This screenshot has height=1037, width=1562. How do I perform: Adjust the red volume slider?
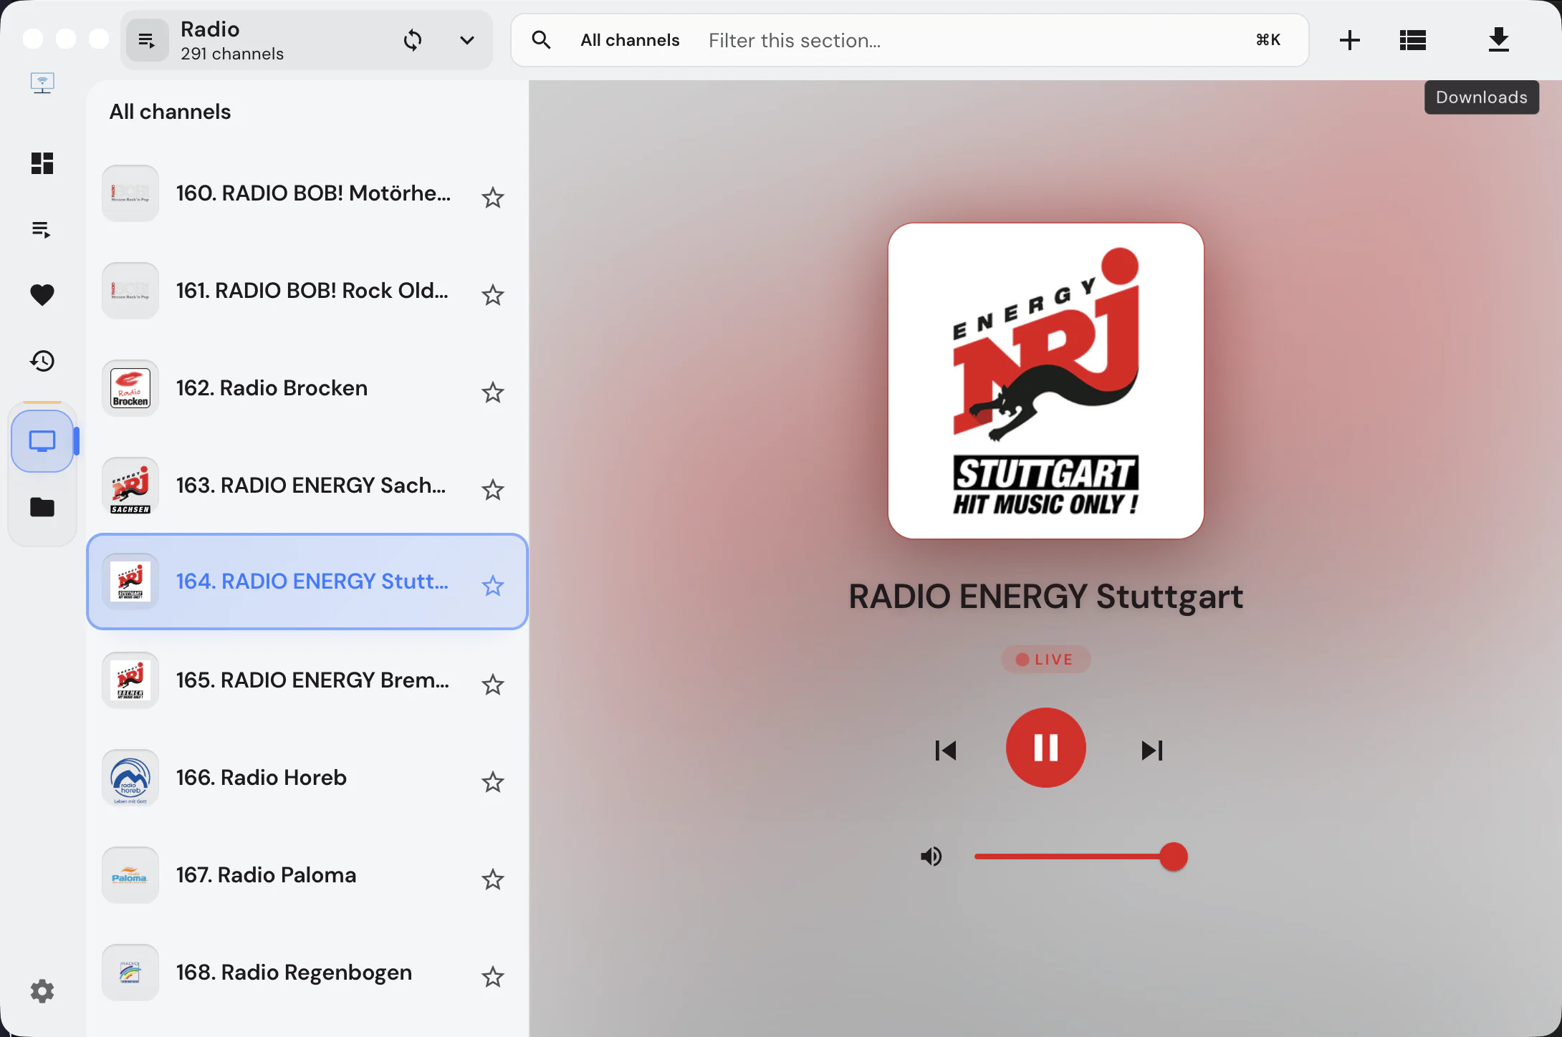(x=1081, y=857)
